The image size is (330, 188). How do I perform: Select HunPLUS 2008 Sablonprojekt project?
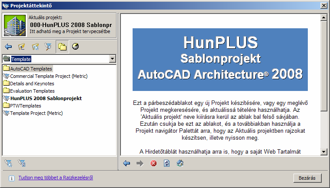[x=43, y=98]
